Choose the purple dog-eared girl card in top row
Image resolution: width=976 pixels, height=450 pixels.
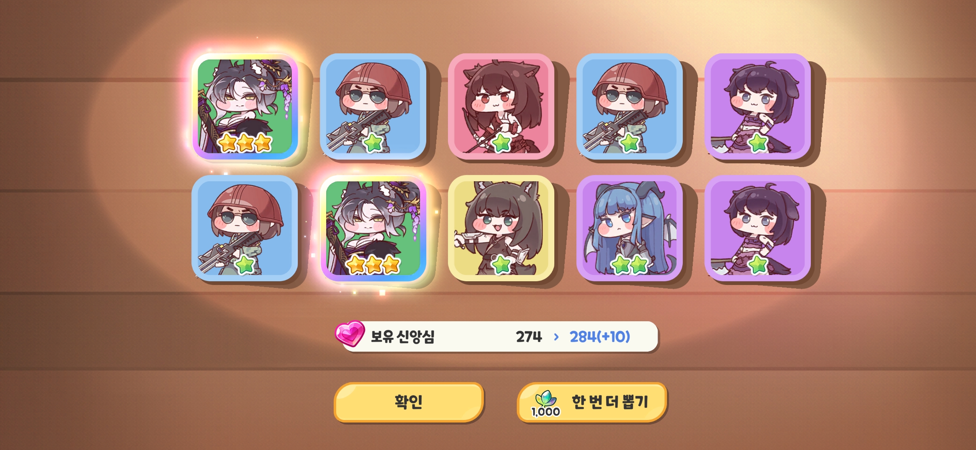coord(757,106)
